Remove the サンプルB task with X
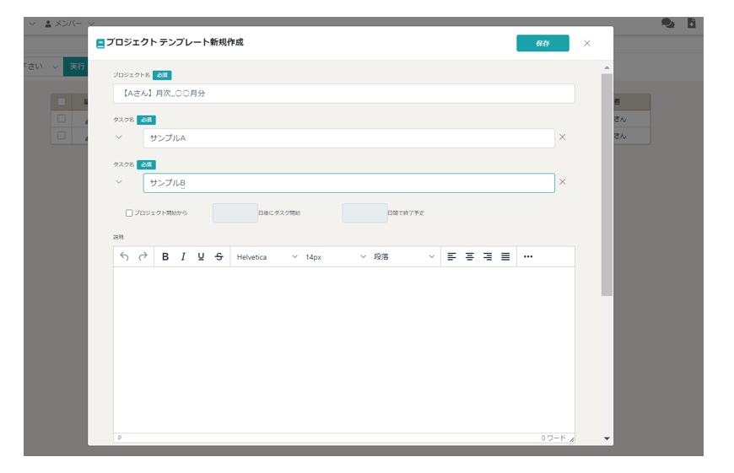 [x=563, y=182]
